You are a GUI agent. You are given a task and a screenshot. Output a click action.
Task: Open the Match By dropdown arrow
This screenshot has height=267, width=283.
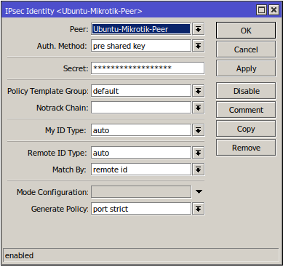(x=199, y=170)
